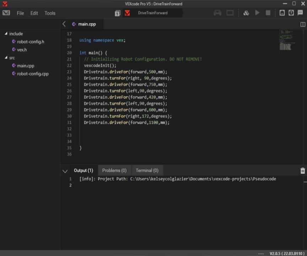Click the Run program play icon
Screen dimensions: 307x256
tap(257, 13)
